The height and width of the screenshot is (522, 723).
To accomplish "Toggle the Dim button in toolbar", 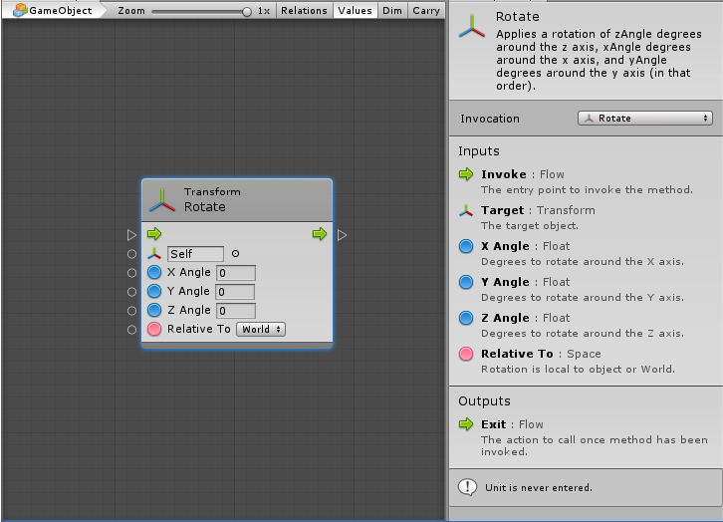I will click(x=391, y=10).
